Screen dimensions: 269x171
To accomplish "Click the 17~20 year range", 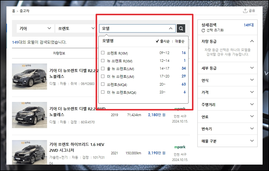I will tap(164, 76).
